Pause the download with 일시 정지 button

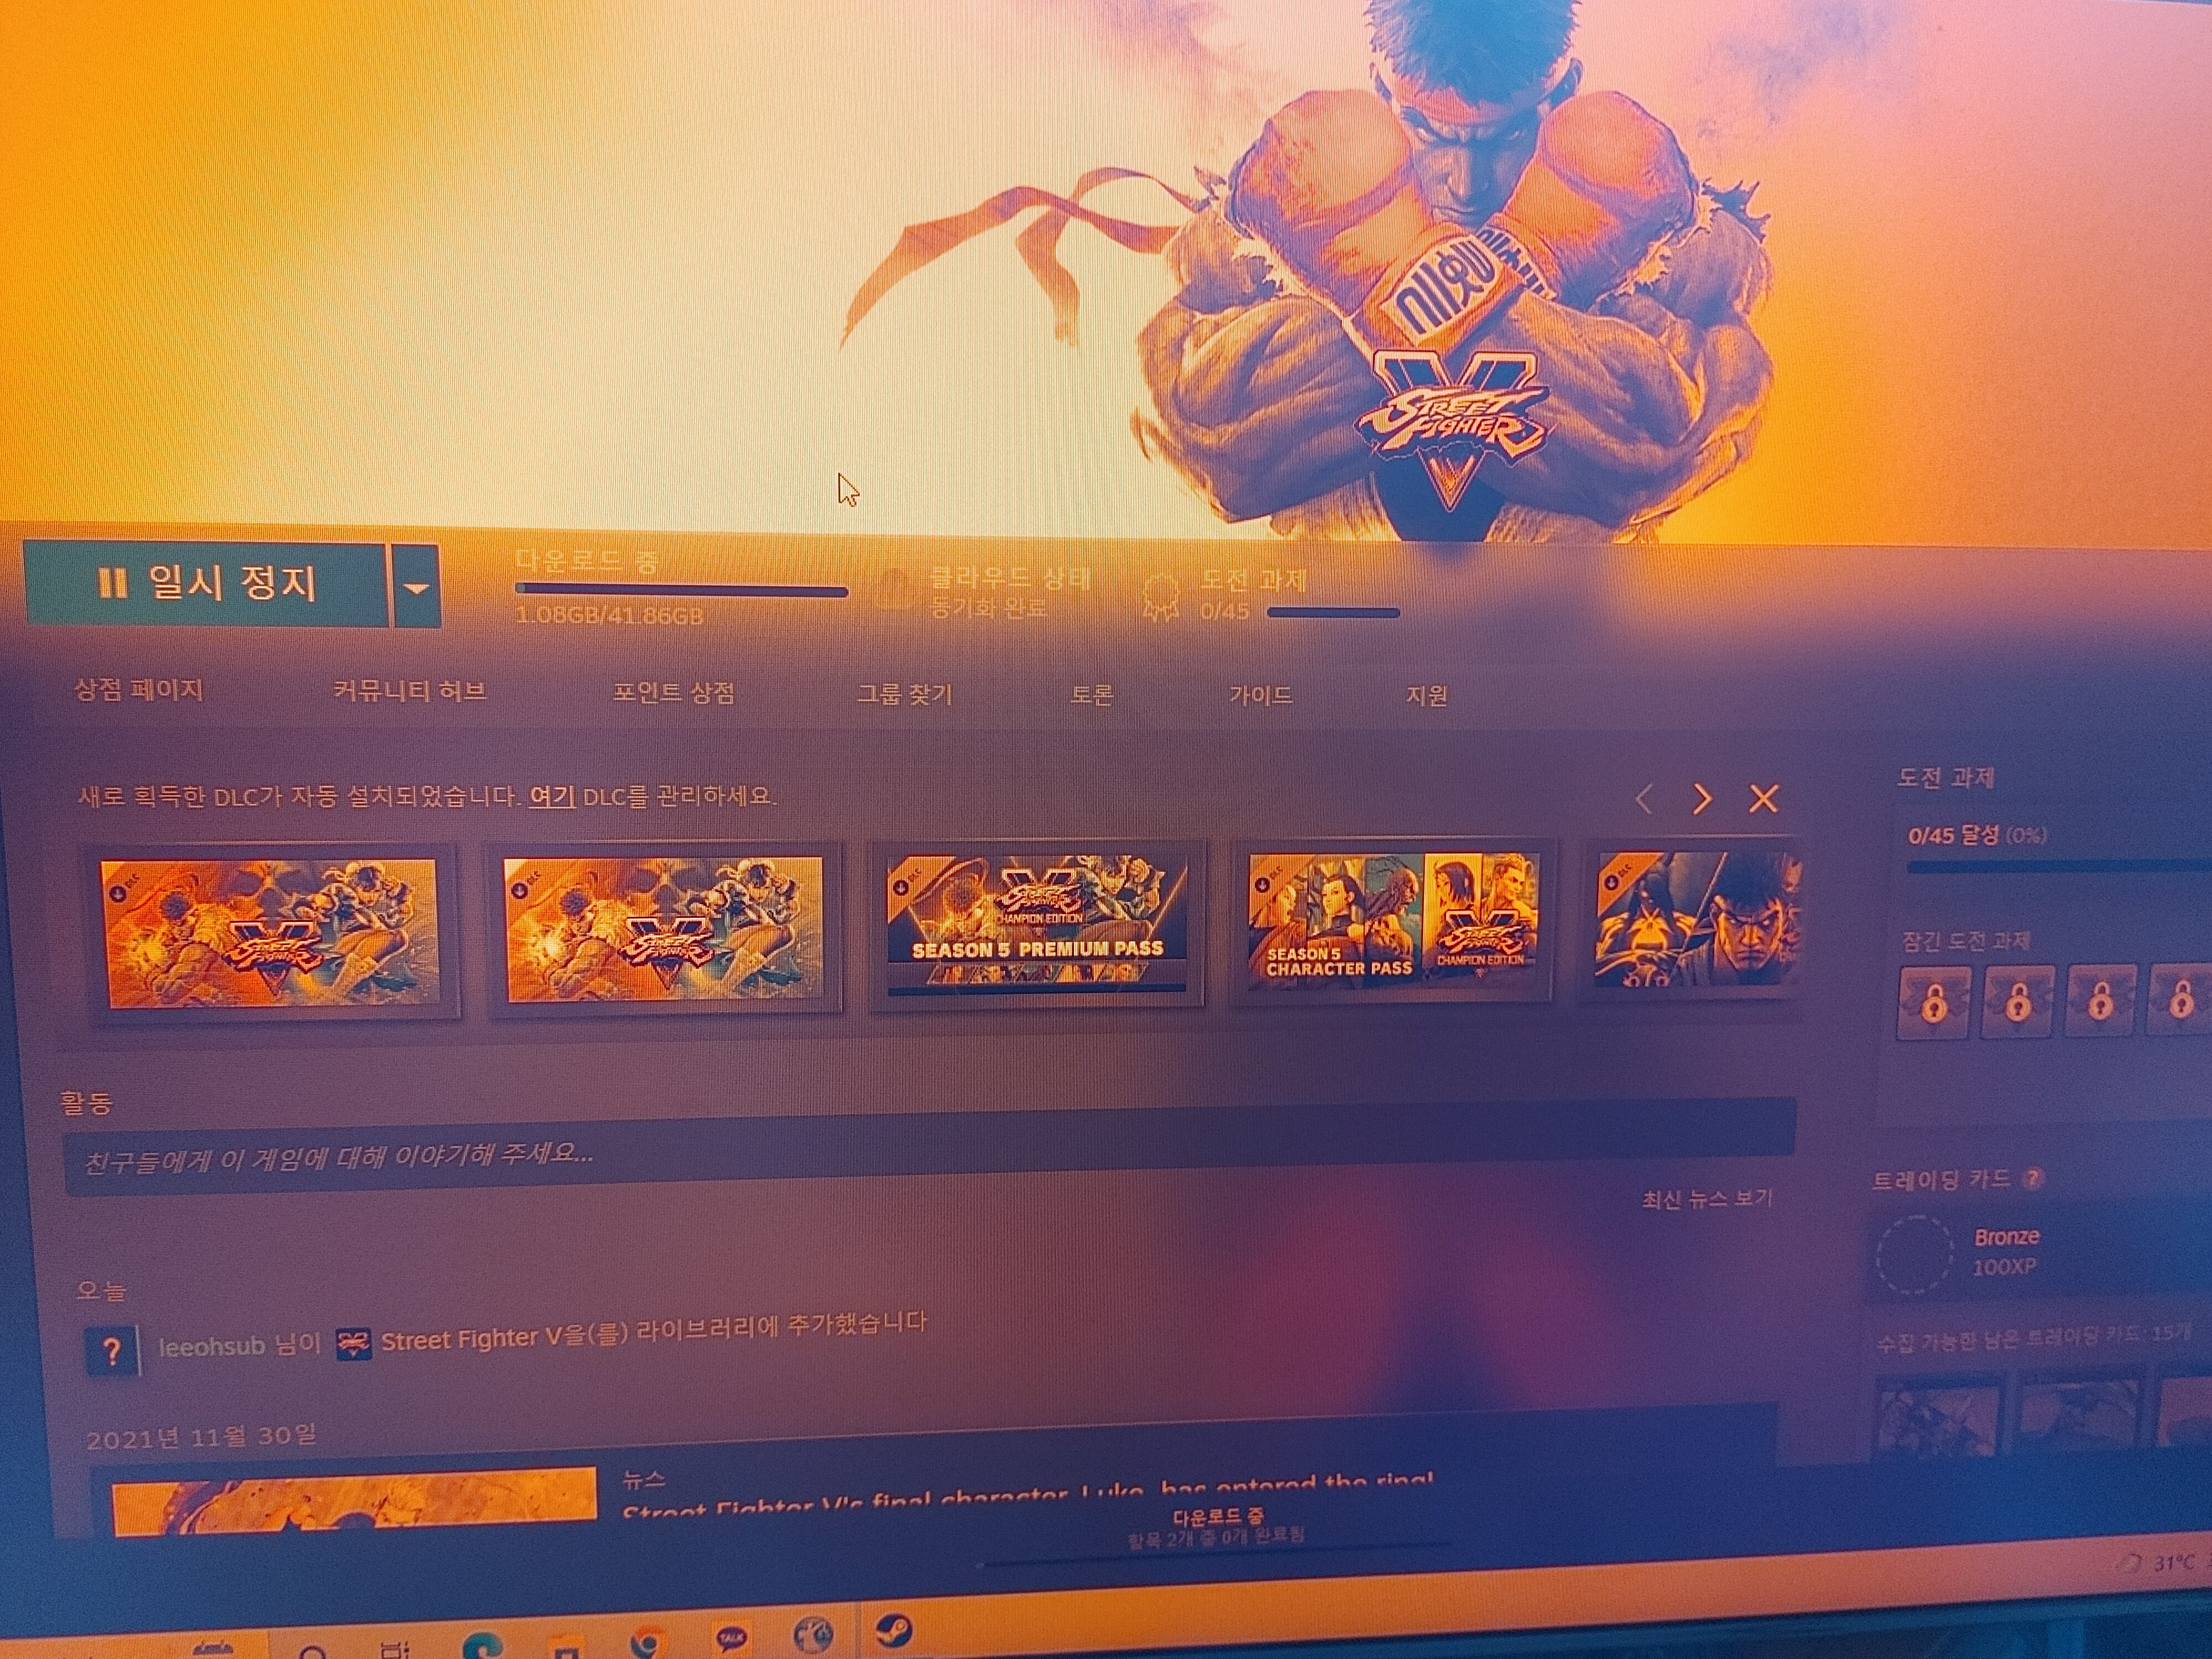[205, 584]
